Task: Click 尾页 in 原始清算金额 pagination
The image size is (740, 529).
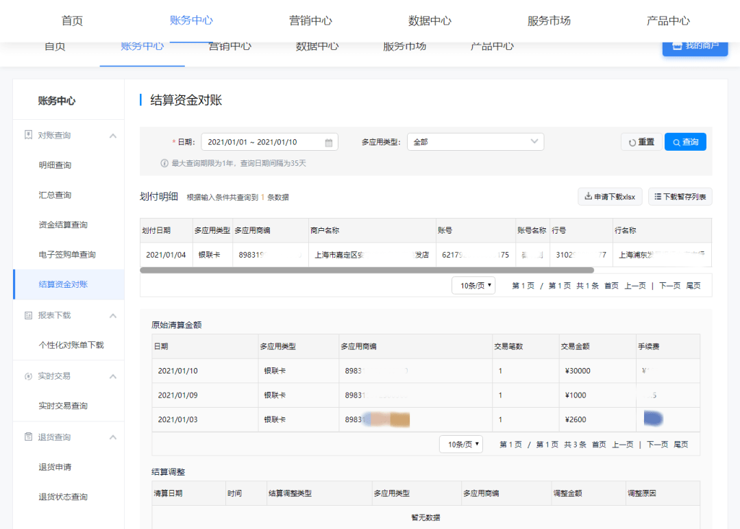Action: point(680,444)
